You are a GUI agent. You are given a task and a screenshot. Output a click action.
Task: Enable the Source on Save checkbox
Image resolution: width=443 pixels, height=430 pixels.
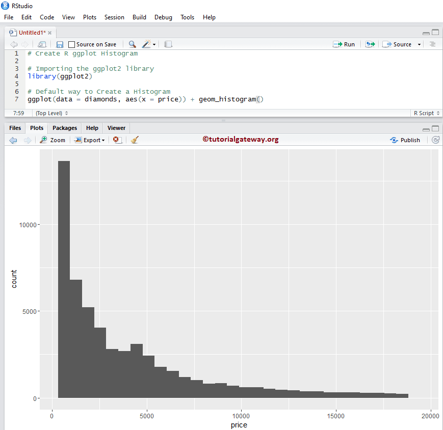(x=71, y=44)
